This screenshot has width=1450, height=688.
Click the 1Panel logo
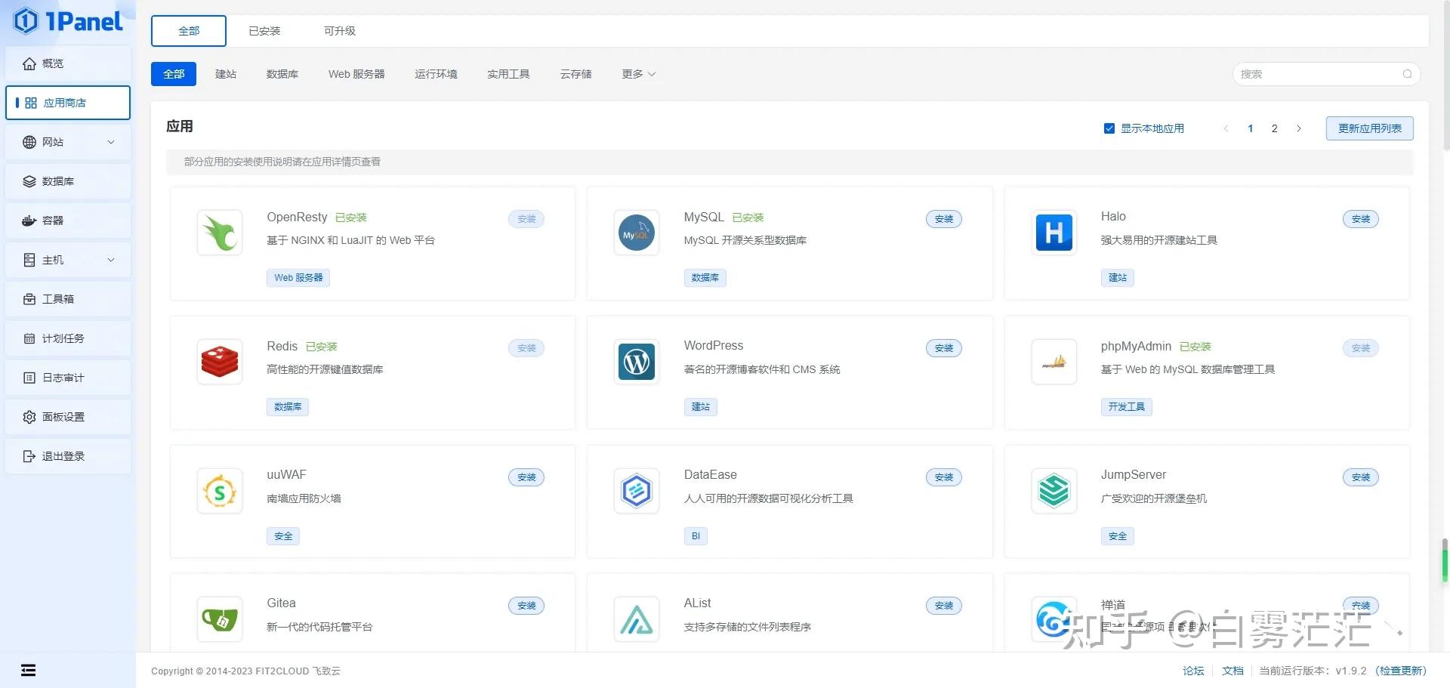[x=68, y=21]
